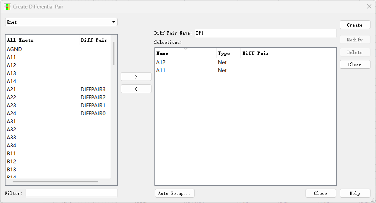Open the Xnet type dropdown
This screenshot has width=376, height=203.
pyautogui.click(x=61, y=22)
